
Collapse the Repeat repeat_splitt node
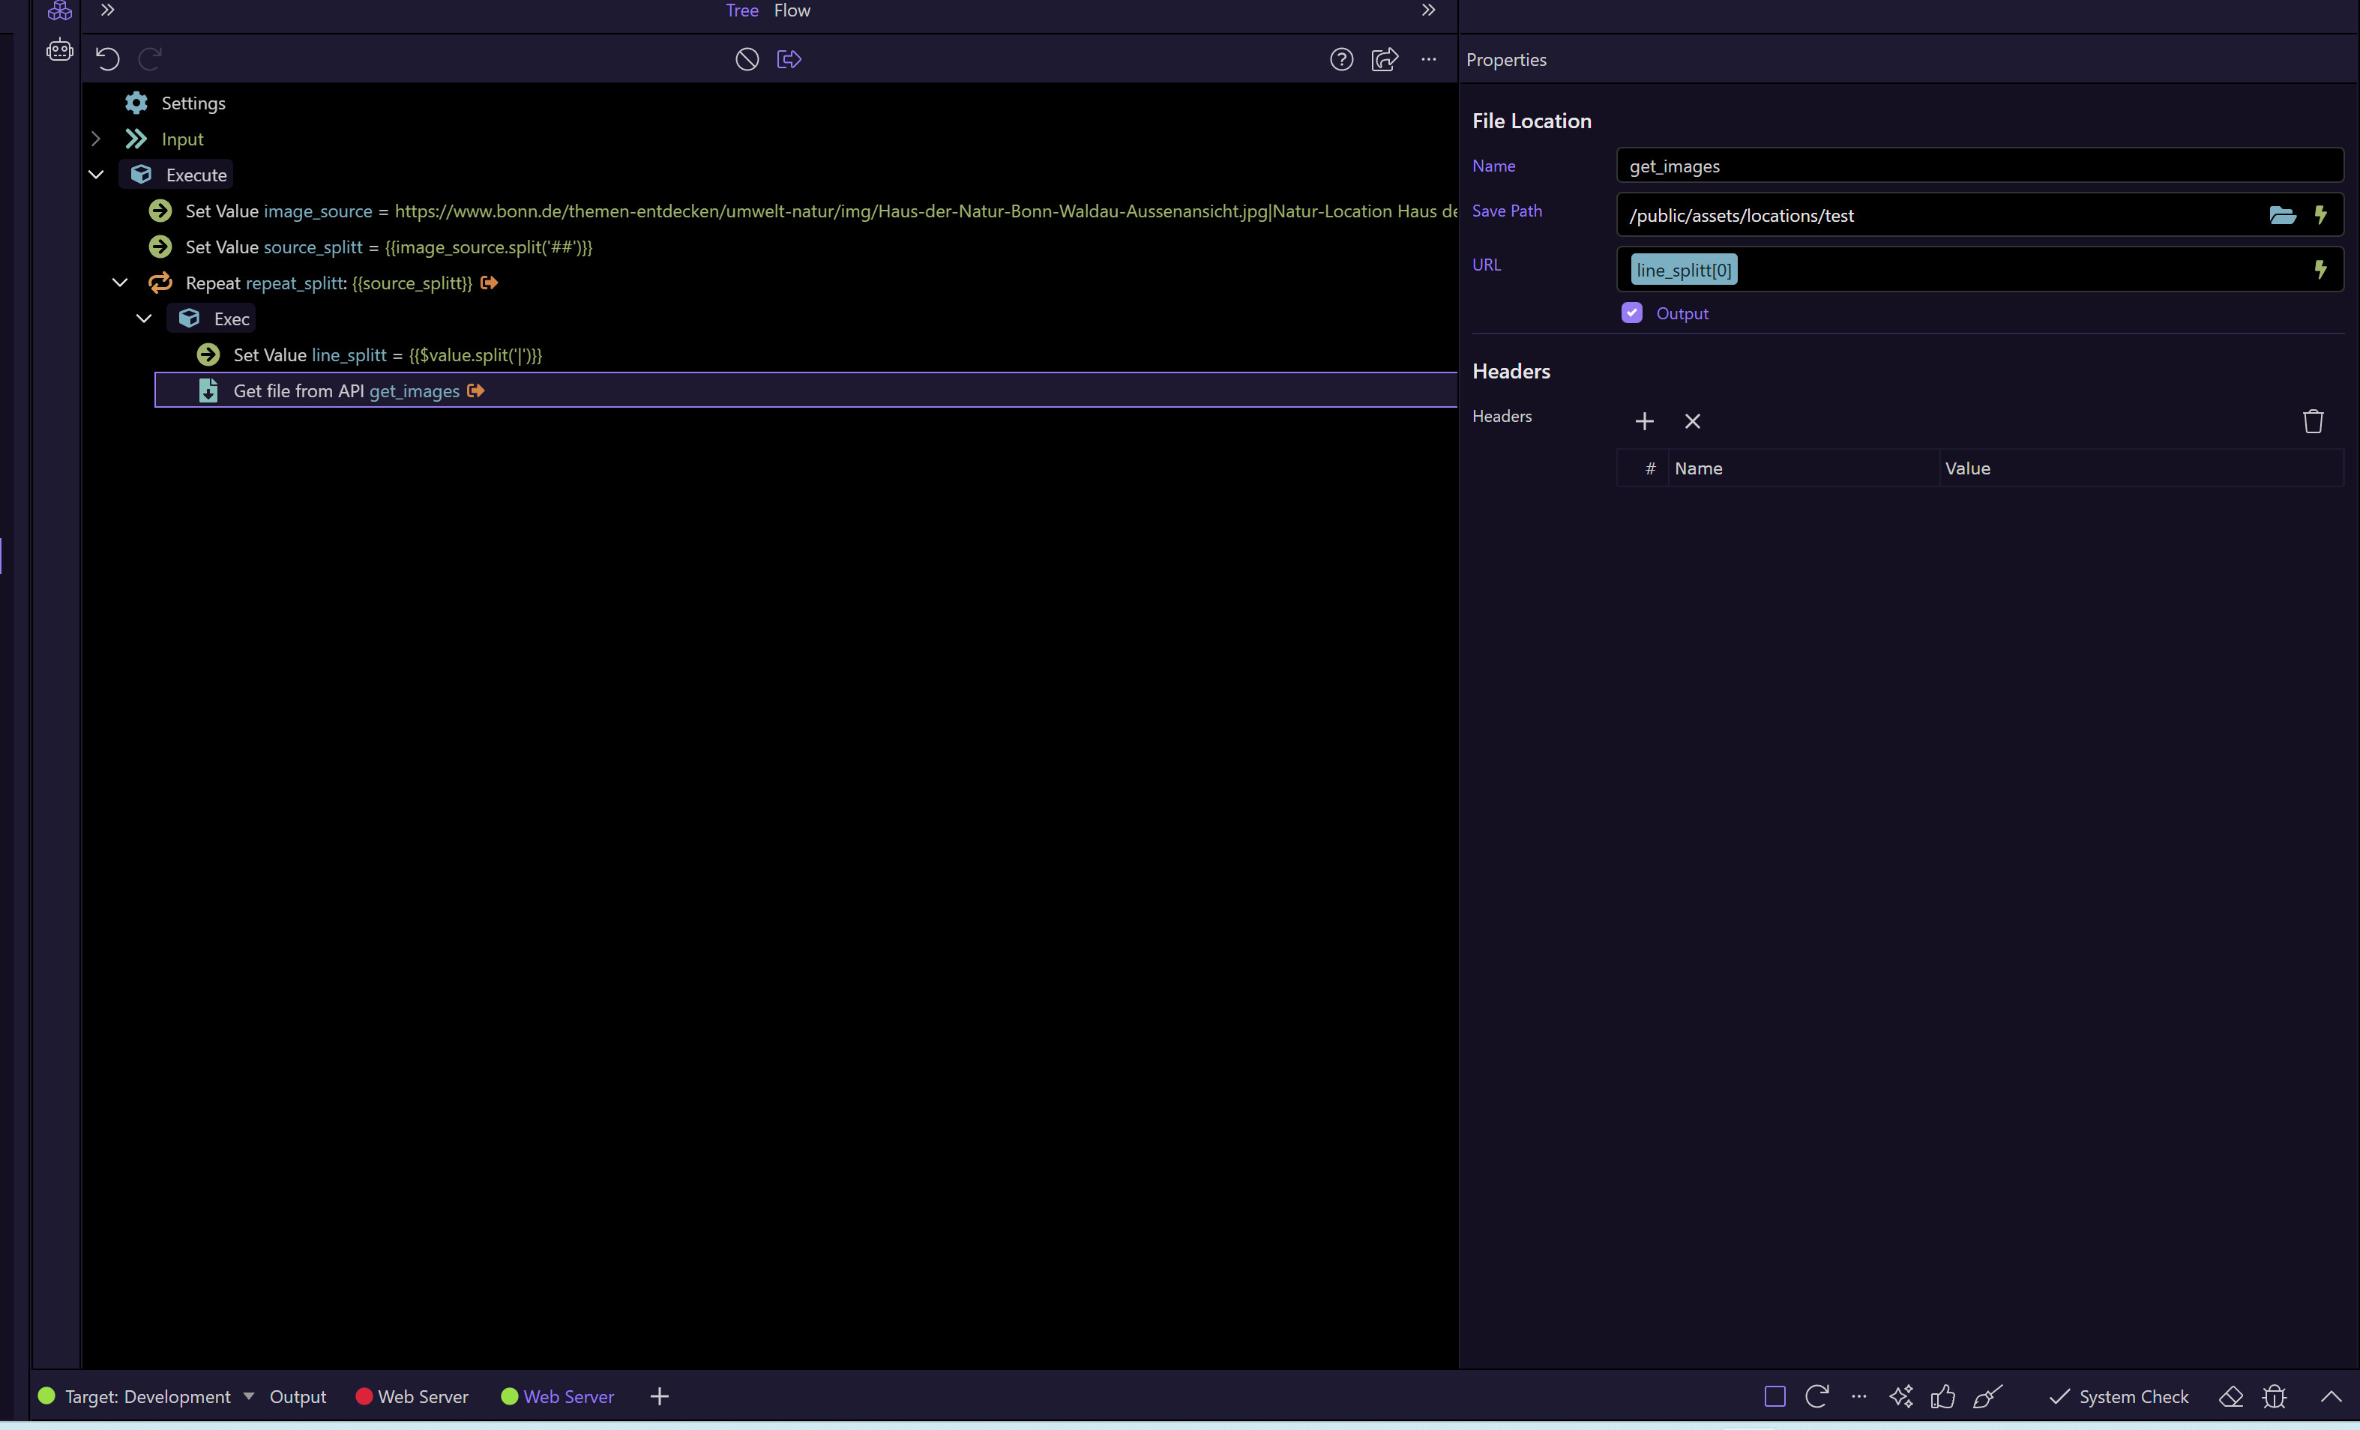click(x=120, y=283)
